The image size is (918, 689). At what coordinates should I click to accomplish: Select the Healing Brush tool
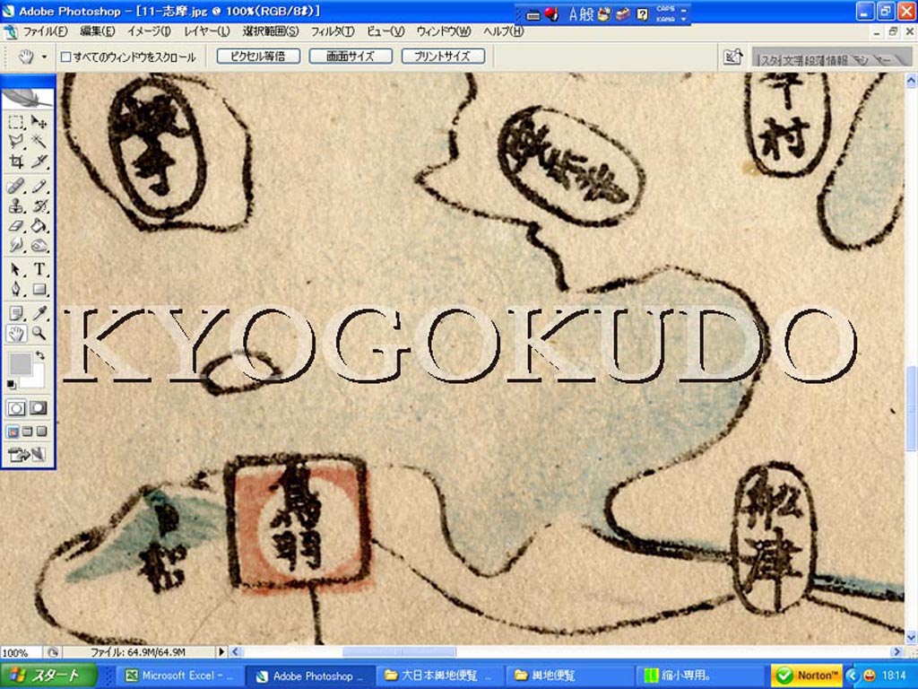tap(16, 187)
